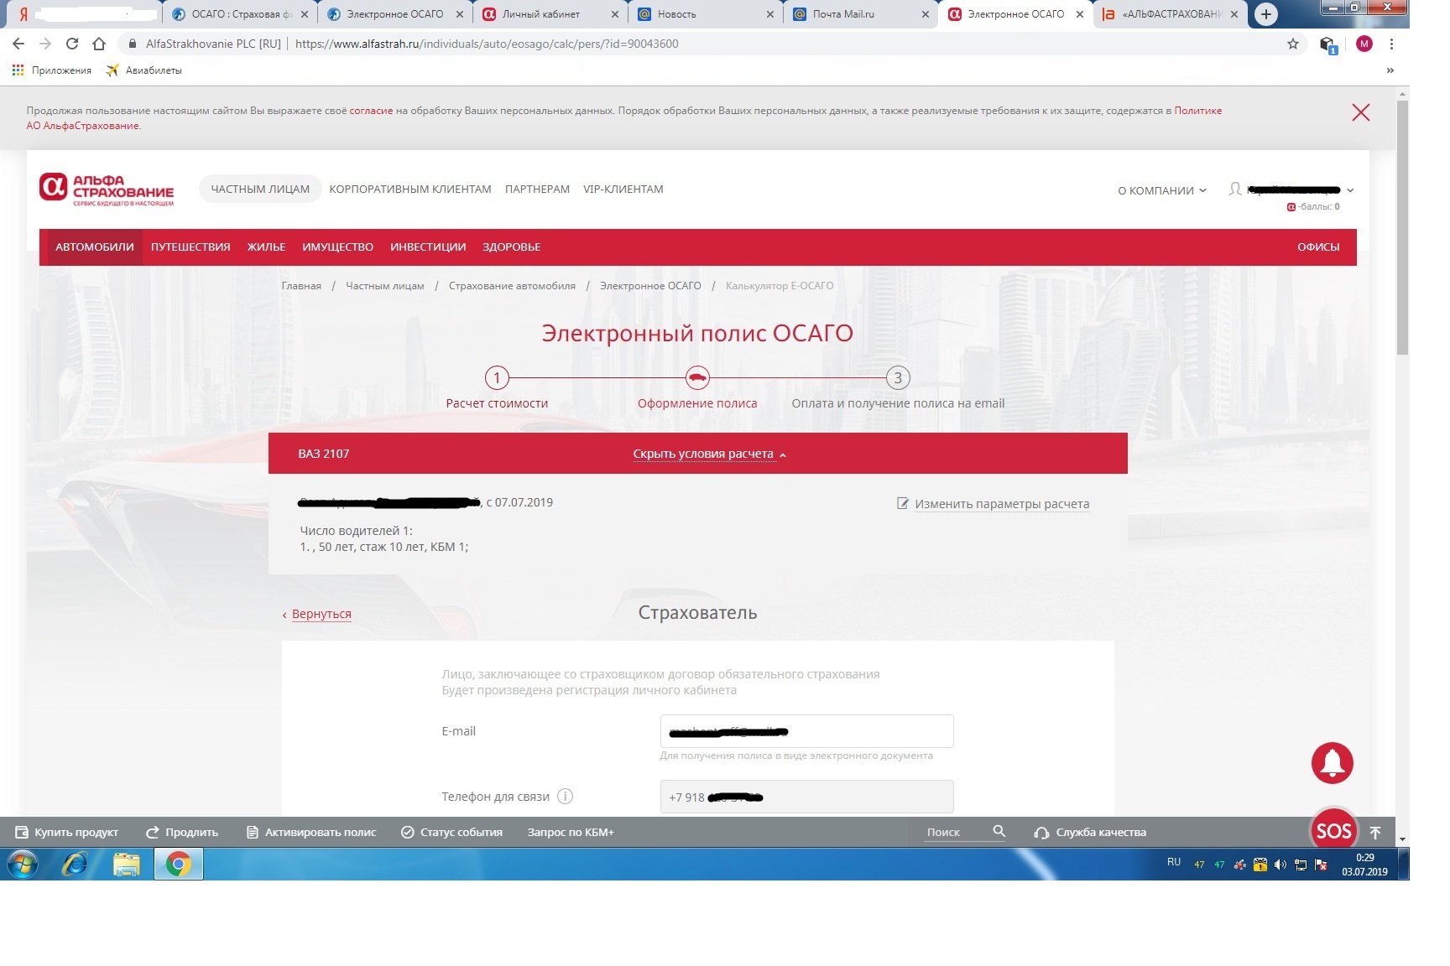Open File Explorer from taskbar

pyautogui.click(x=127, y=864)
